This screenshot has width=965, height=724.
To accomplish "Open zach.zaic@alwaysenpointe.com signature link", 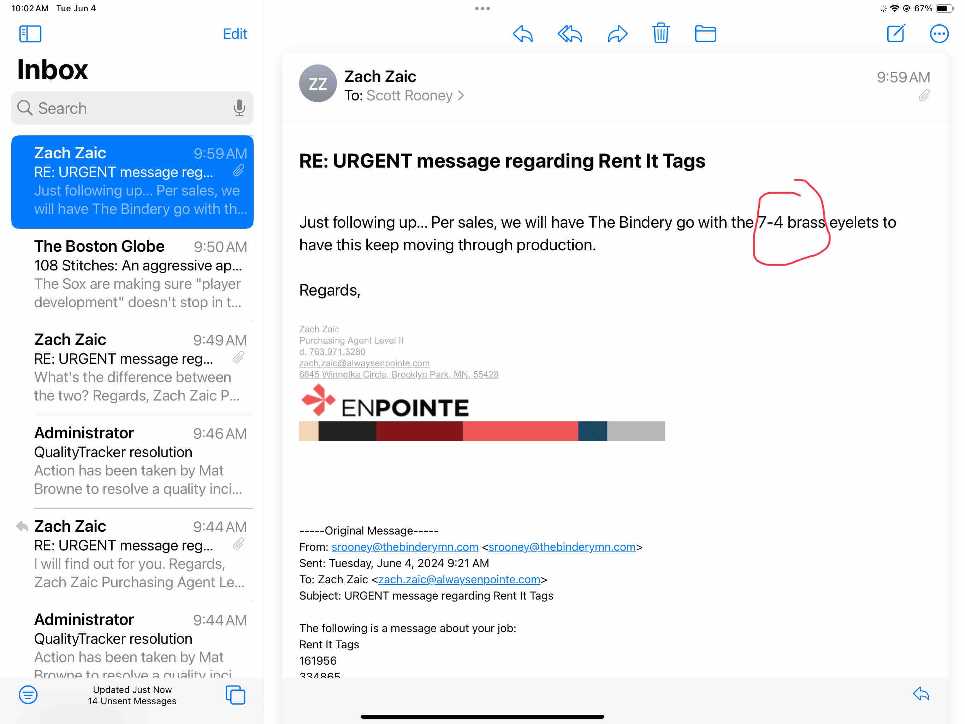I will click(x=364, y=363).
